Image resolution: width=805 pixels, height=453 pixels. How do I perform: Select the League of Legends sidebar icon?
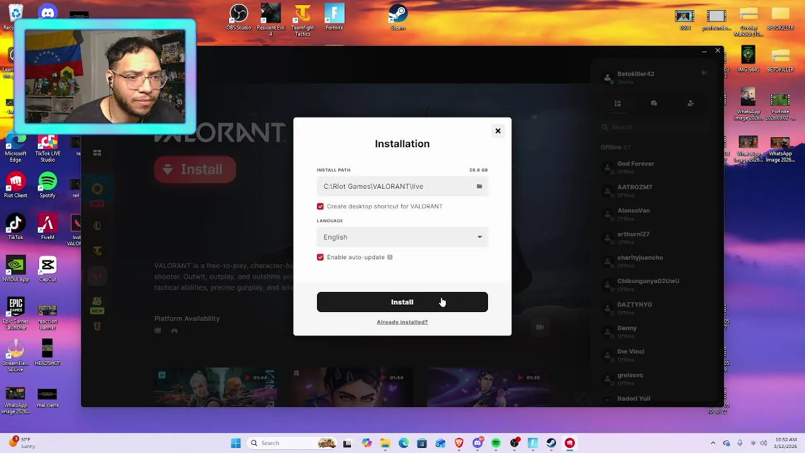pyautogui.click(x=97, y=226)
